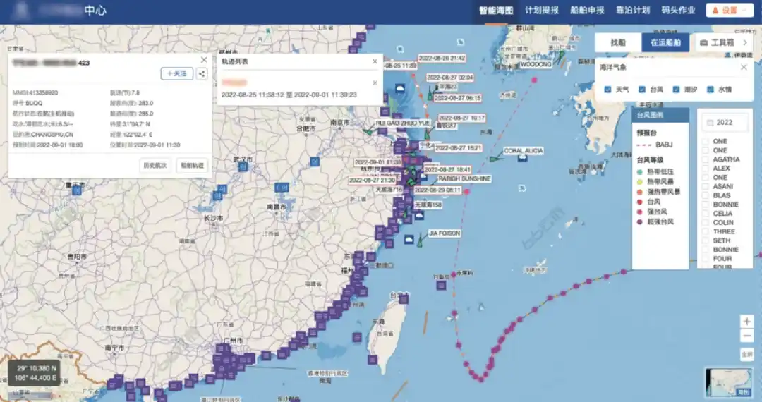Click the zoom out minus button
The image size is (762, 402).
[747, 336]
